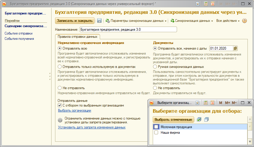Click M- memory button in organization dialog

pos(234,103)
